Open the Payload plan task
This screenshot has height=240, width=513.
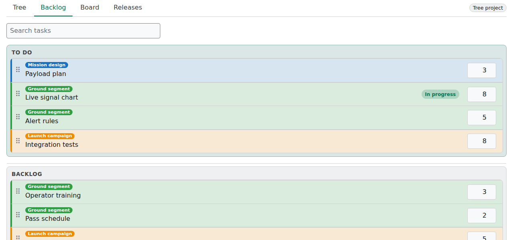46,74
